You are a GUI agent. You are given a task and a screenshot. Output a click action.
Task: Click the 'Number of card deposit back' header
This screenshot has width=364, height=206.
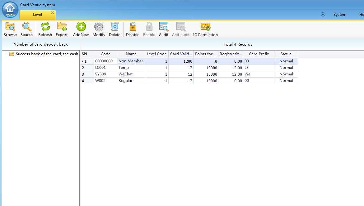[40, 44]
